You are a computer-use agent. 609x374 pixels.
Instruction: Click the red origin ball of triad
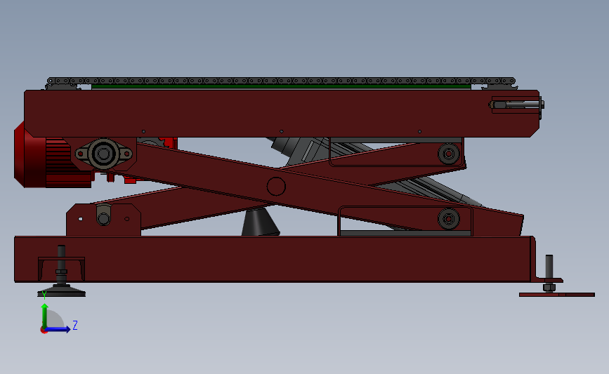[x=44, y=330]
